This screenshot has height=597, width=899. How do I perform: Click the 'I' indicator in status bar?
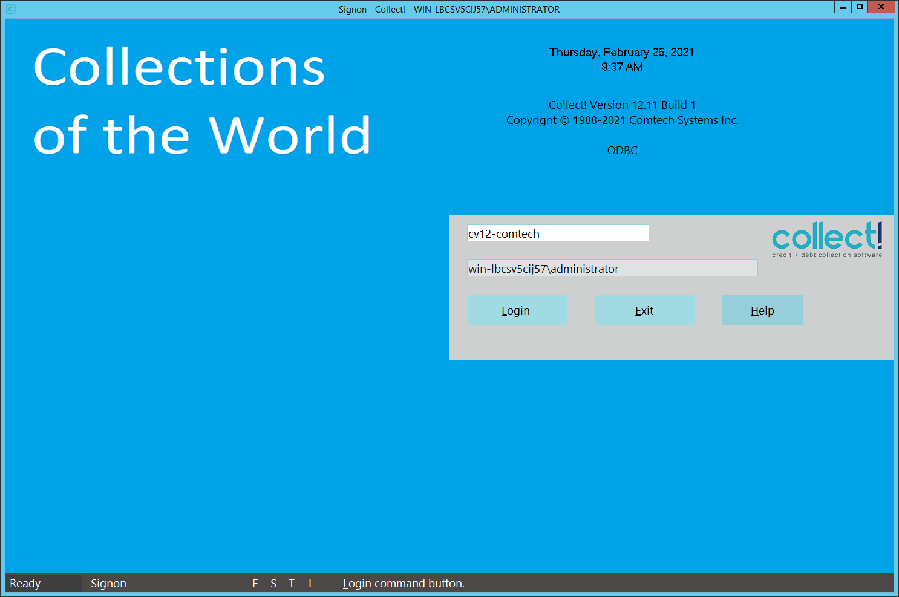[x=310, y=584]
